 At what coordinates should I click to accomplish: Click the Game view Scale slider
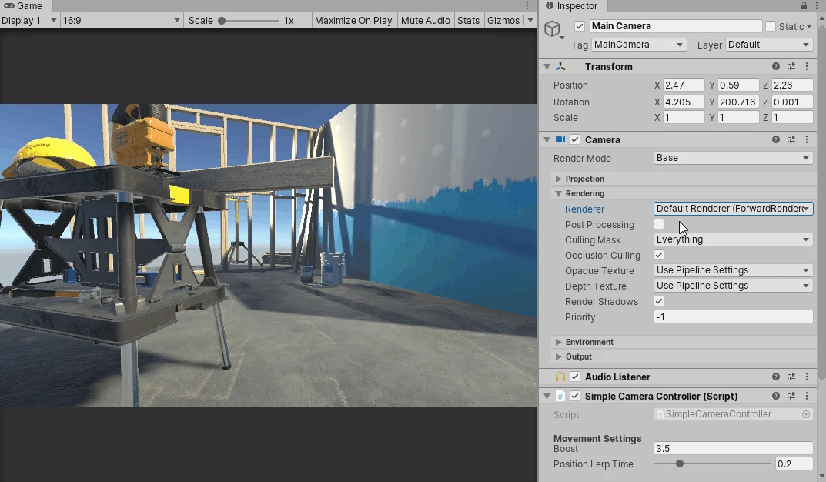pos(249,21)
